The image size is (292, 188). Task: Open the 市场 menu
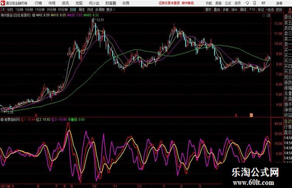[x=52, y=3]
